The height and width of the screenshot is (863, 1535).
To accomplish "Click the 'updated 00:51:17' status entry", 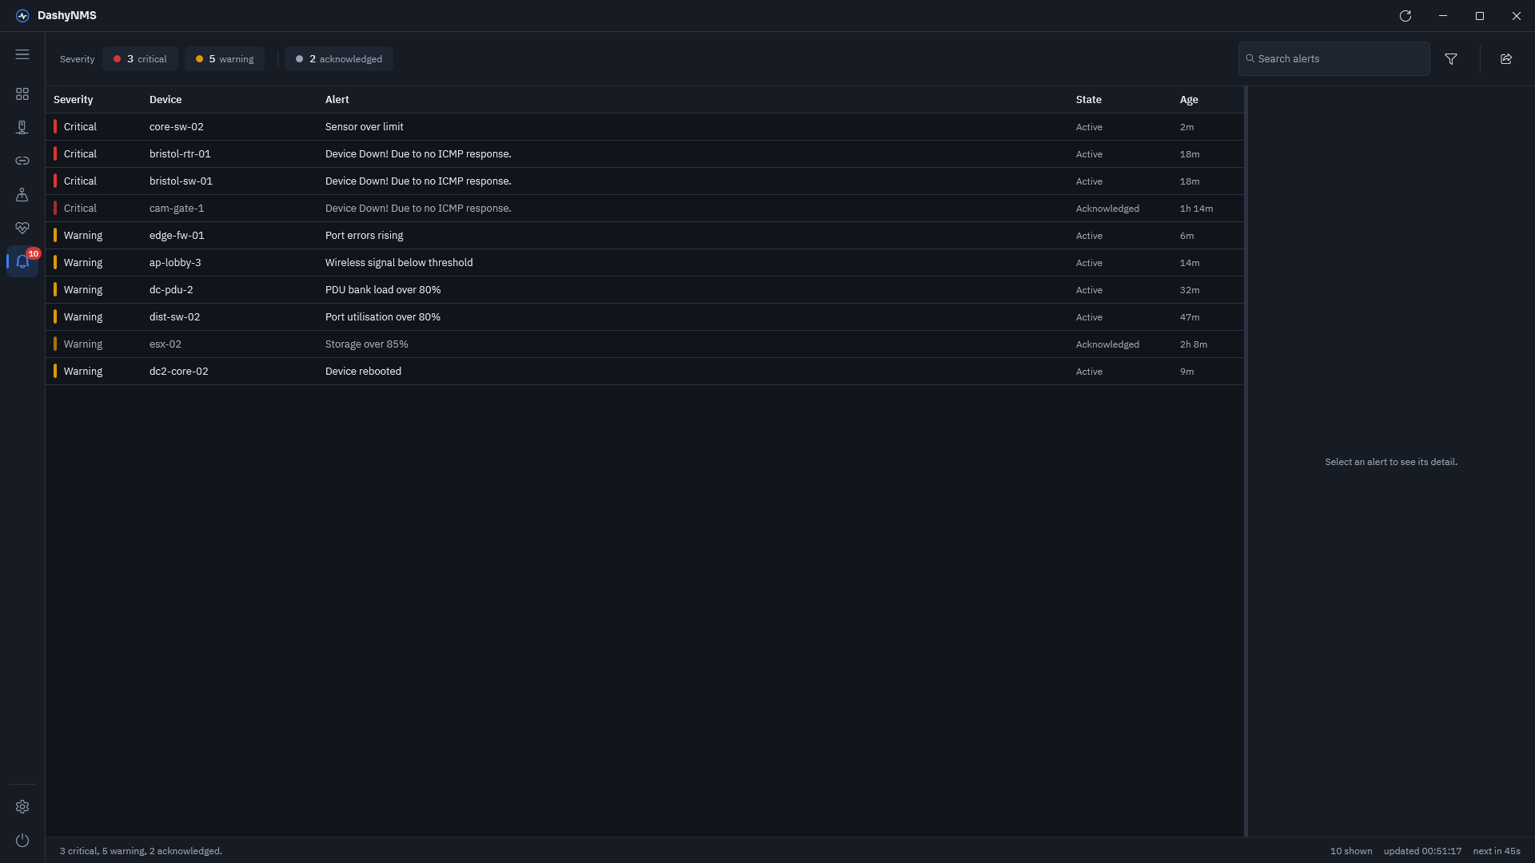I will click(1422, 851).
